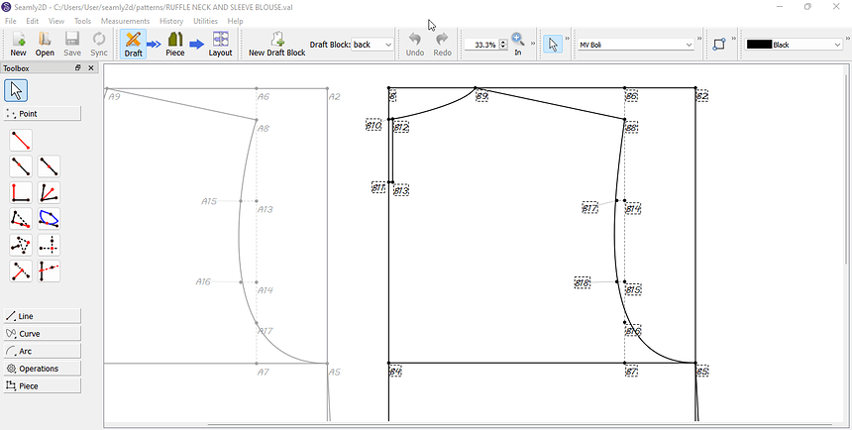Toggle Draft mode button in toolbar
The image size is (852, 430).
point(134,44)
